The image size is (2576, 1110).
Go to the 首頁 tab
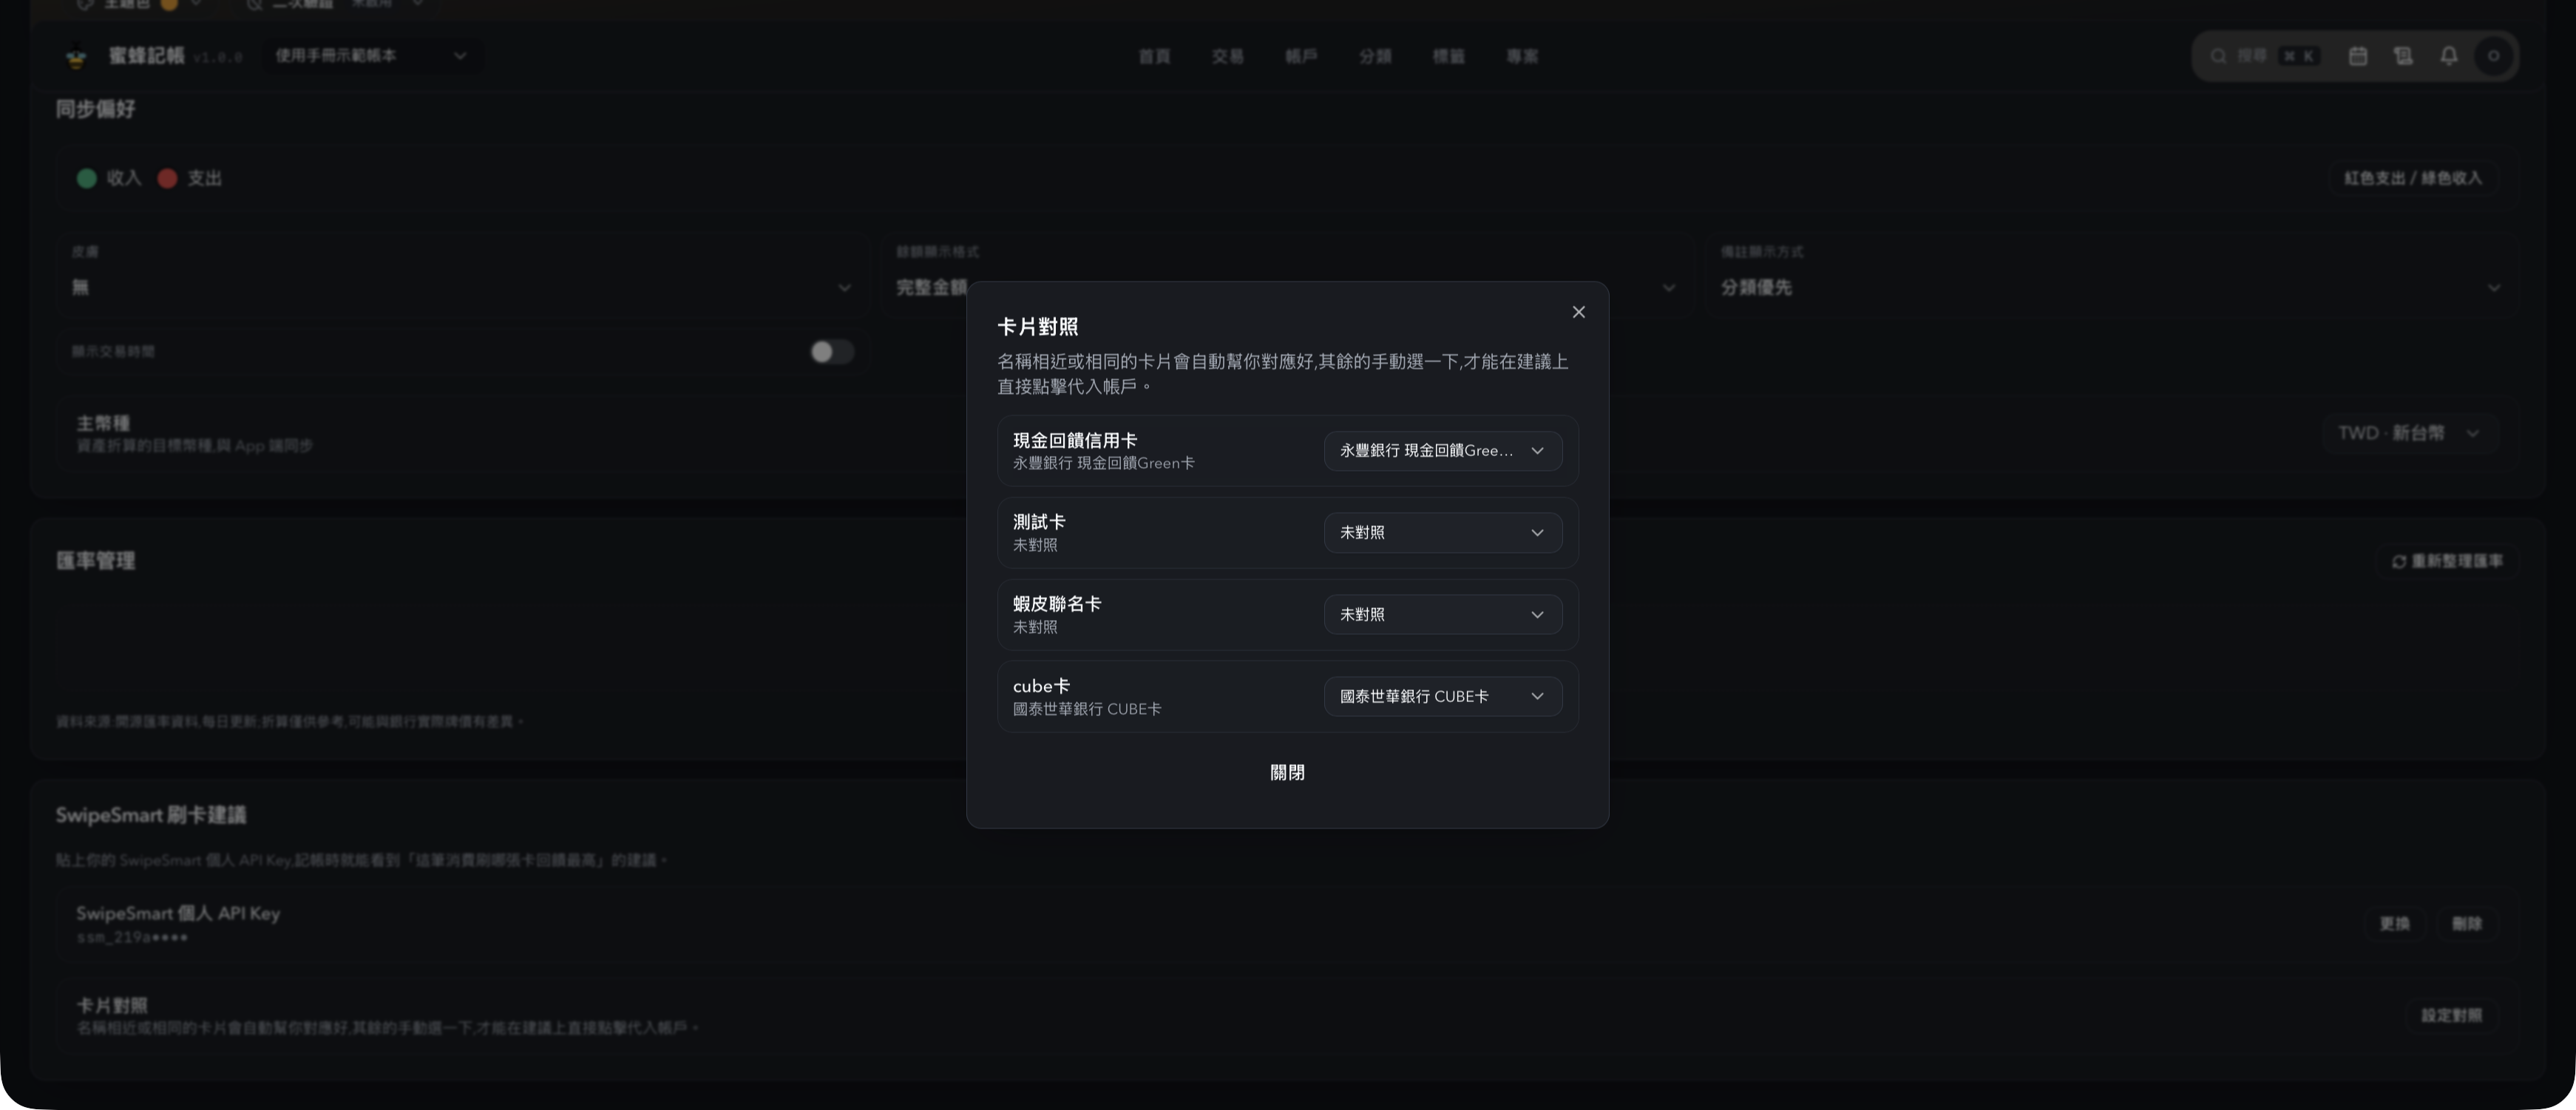(x=1154, y=56)
